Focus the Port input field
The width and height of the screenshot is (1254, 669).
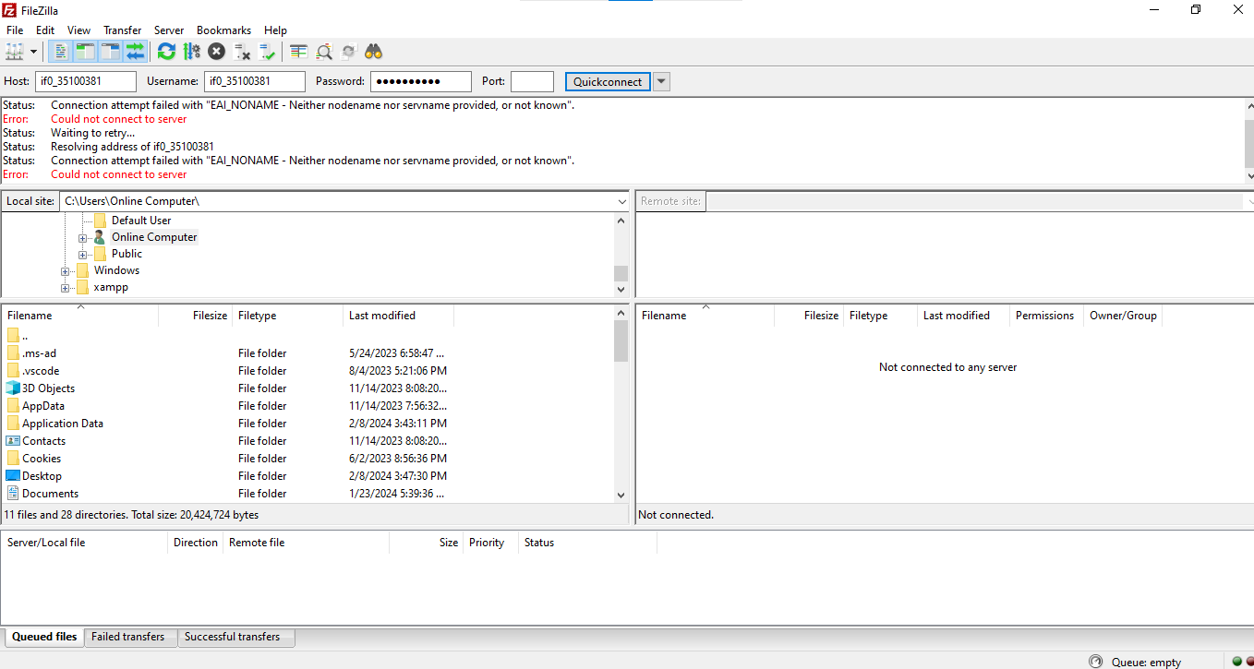click(532, 81)
